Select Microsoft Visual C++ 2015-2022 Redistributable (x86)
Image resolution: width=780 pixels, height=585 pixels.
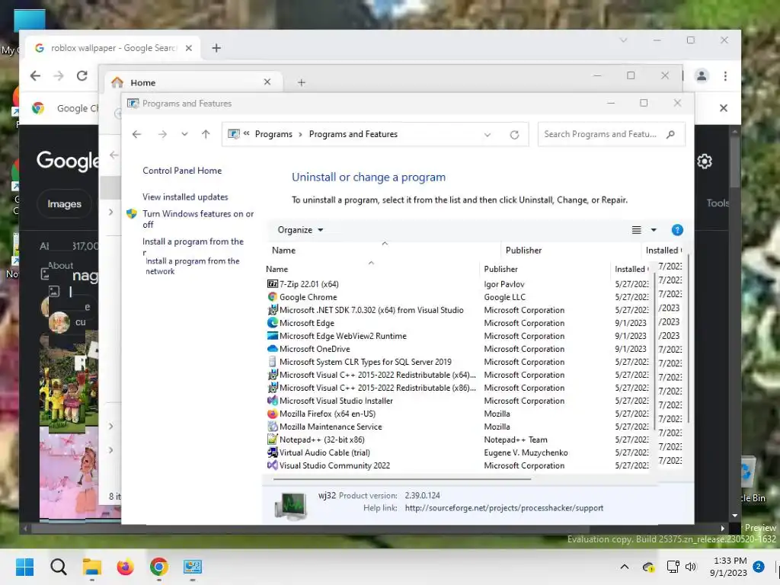click(x=458, y=388)
